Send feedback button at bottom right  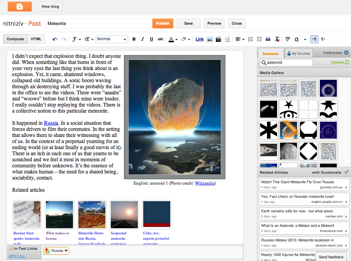pyautogui.click(x=331, y=257)
